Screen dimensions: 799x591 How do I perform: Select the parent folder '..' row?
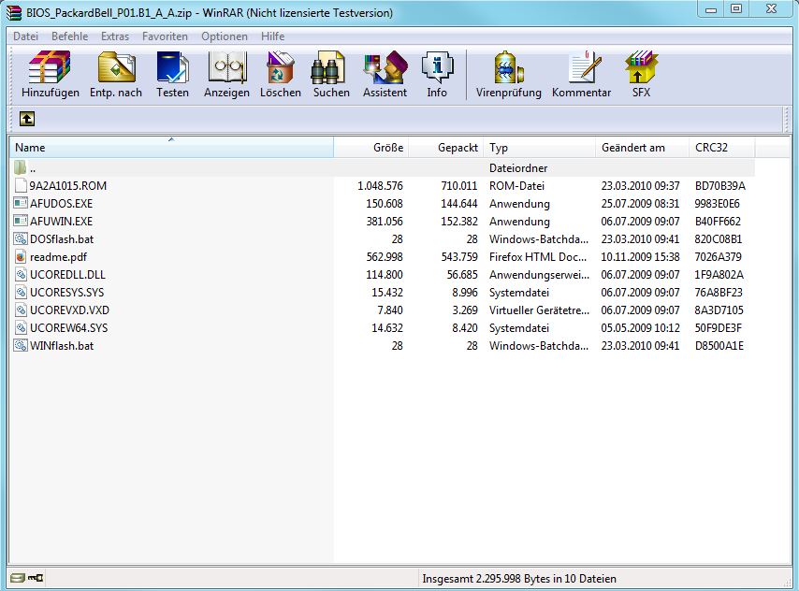point(382,167)
